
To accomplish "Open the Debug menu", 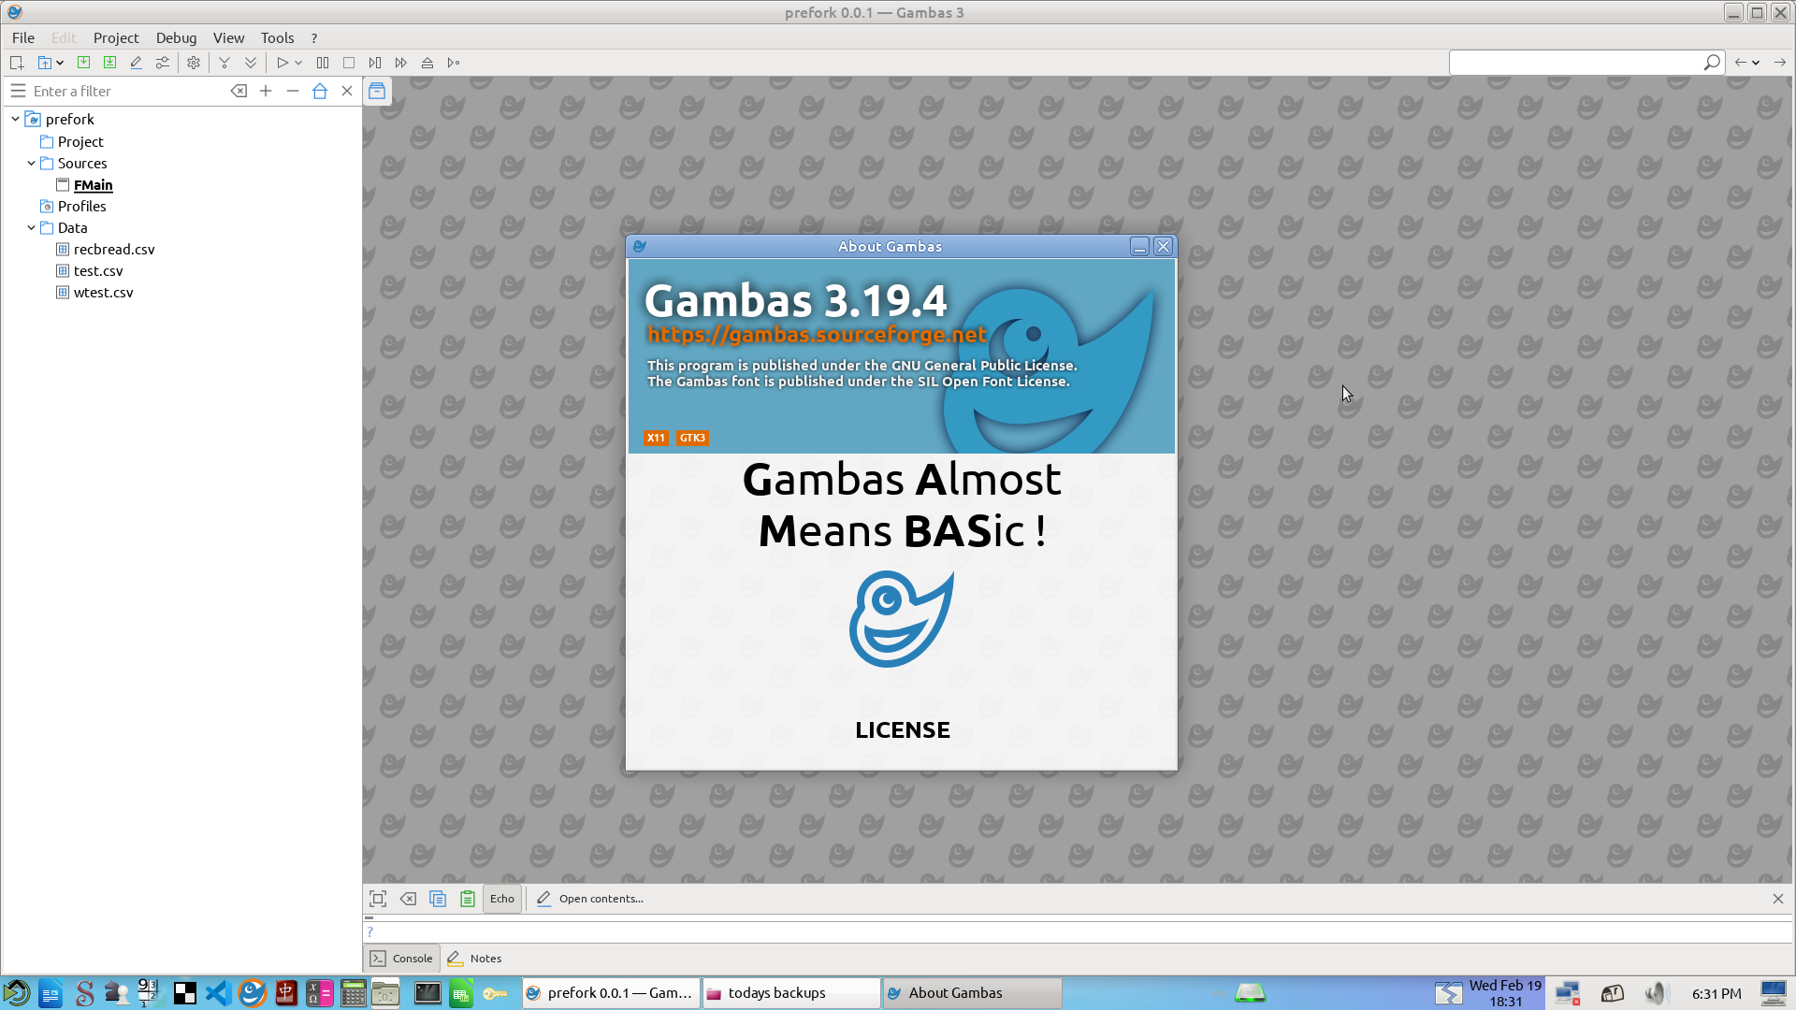I will click(x=176, y=37).
